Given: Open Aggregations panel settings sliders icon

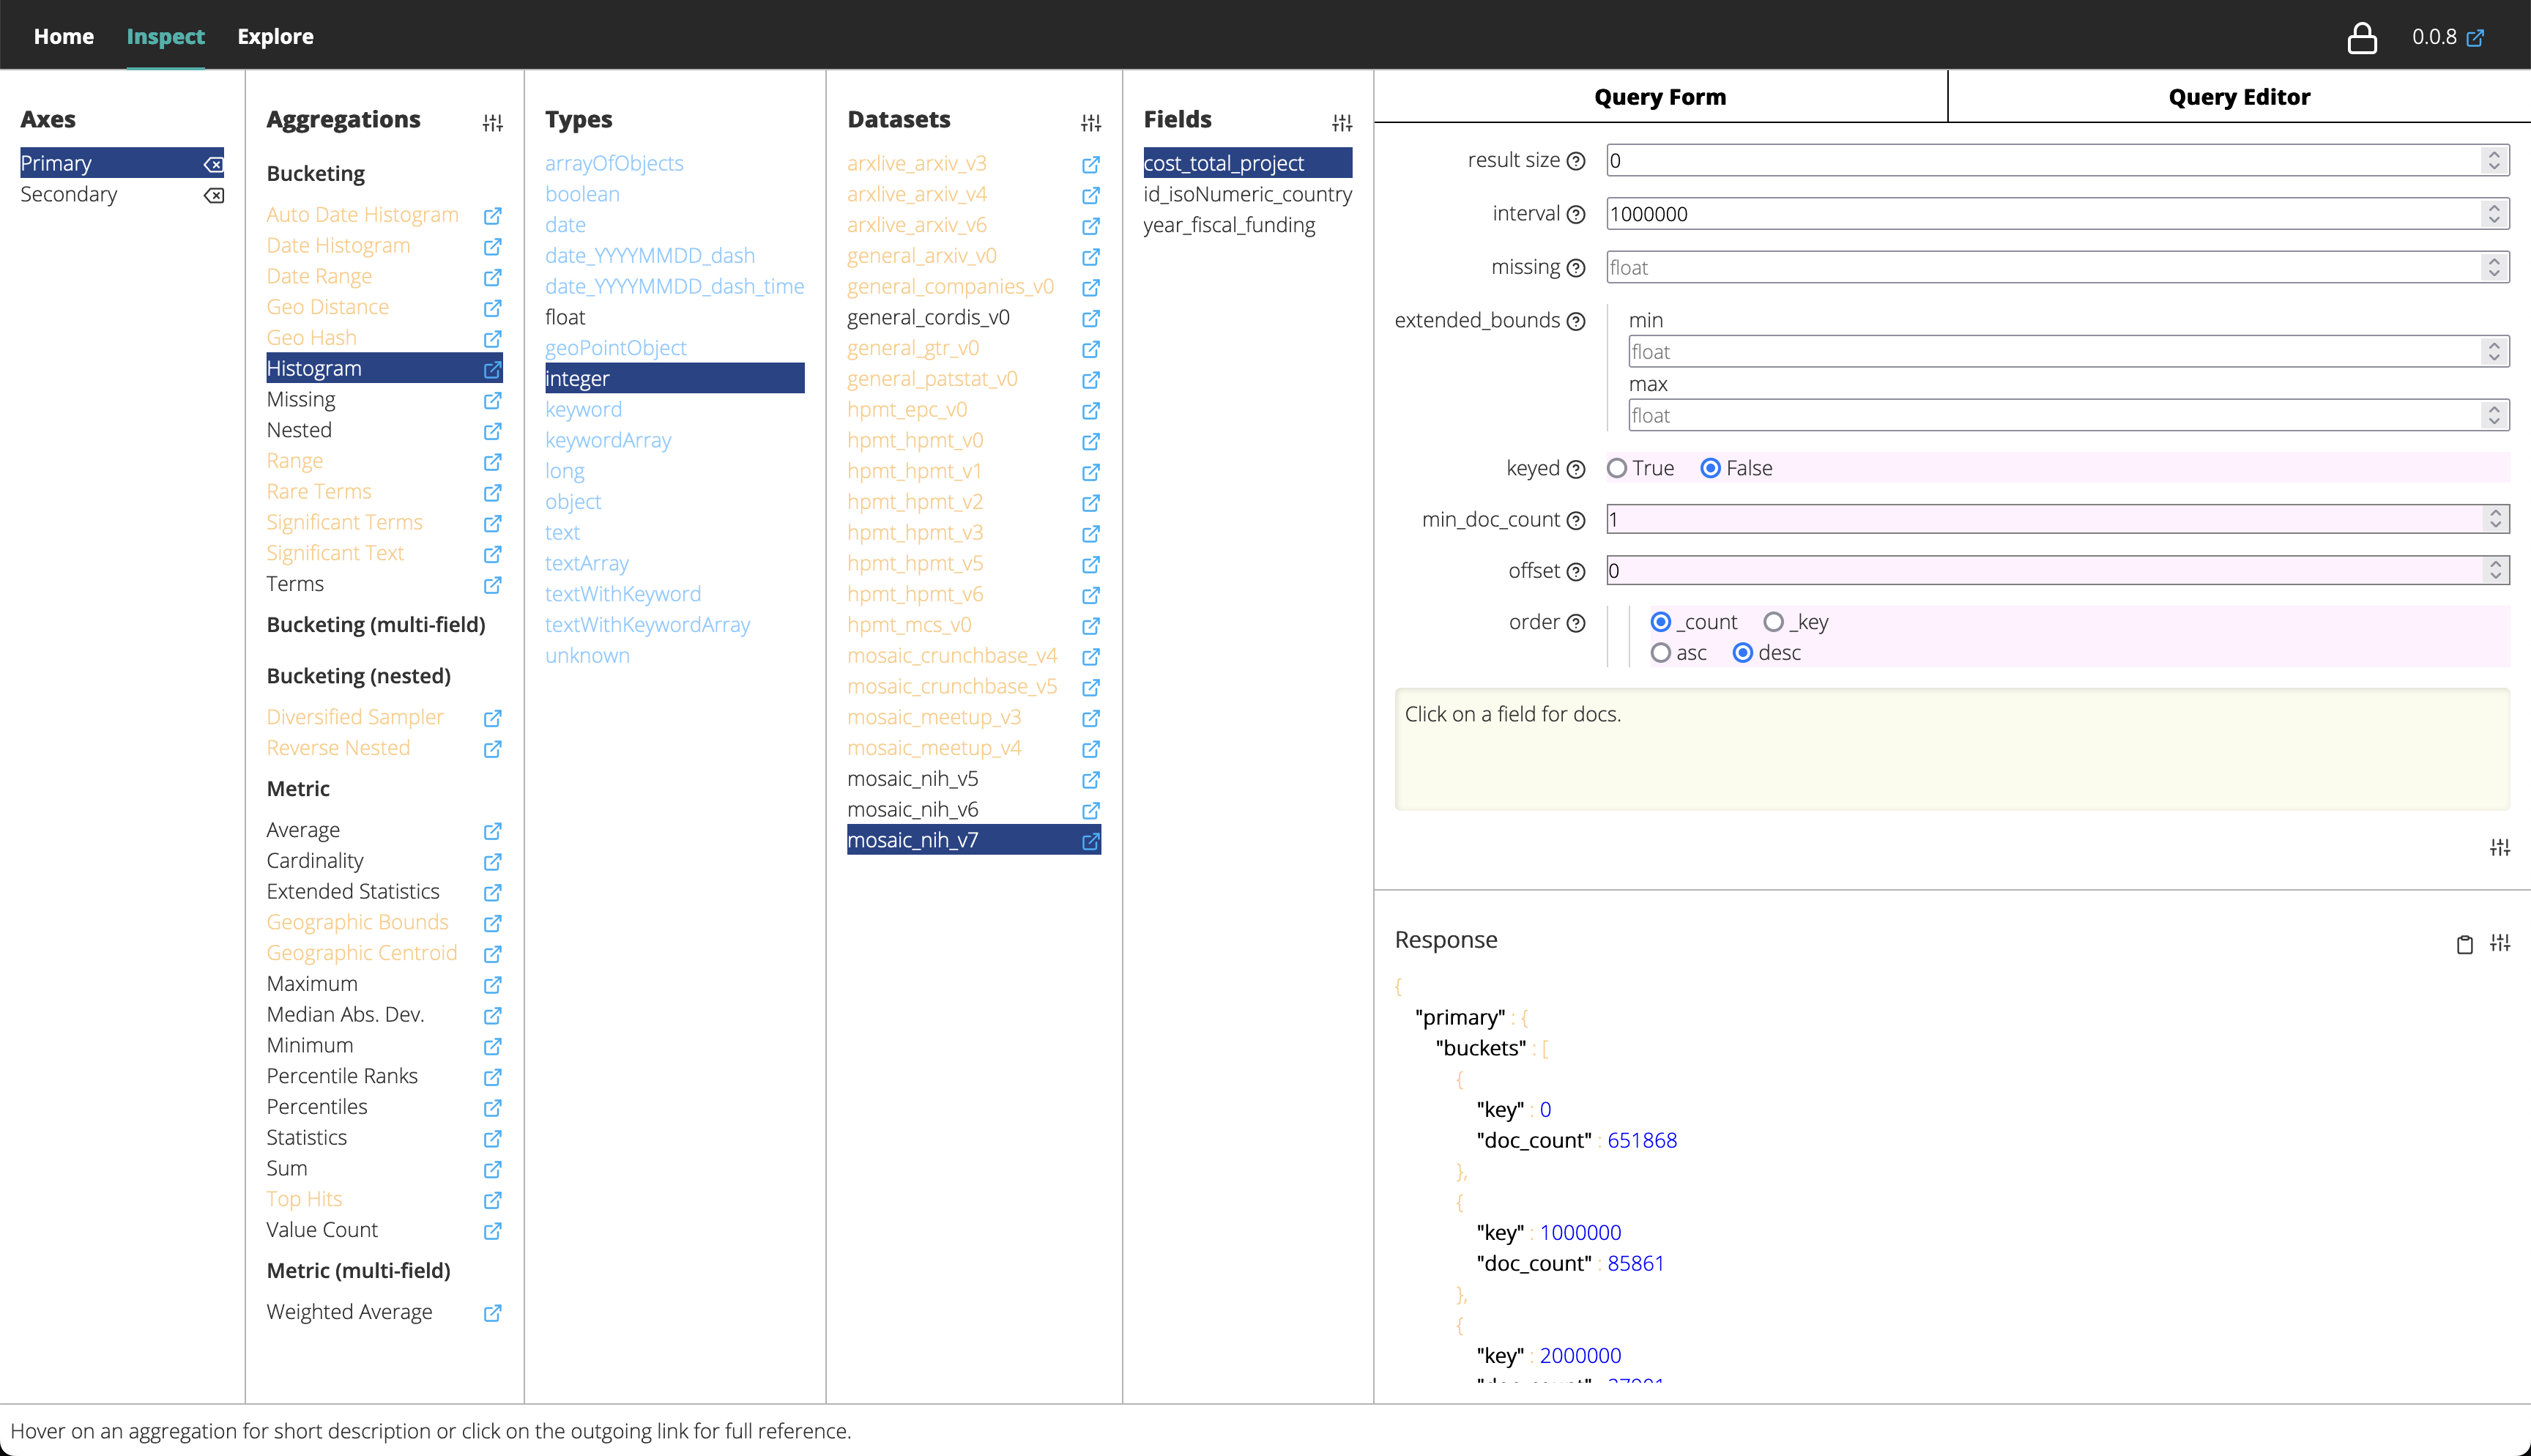Looking at the screenshot, I should point(493,123).
